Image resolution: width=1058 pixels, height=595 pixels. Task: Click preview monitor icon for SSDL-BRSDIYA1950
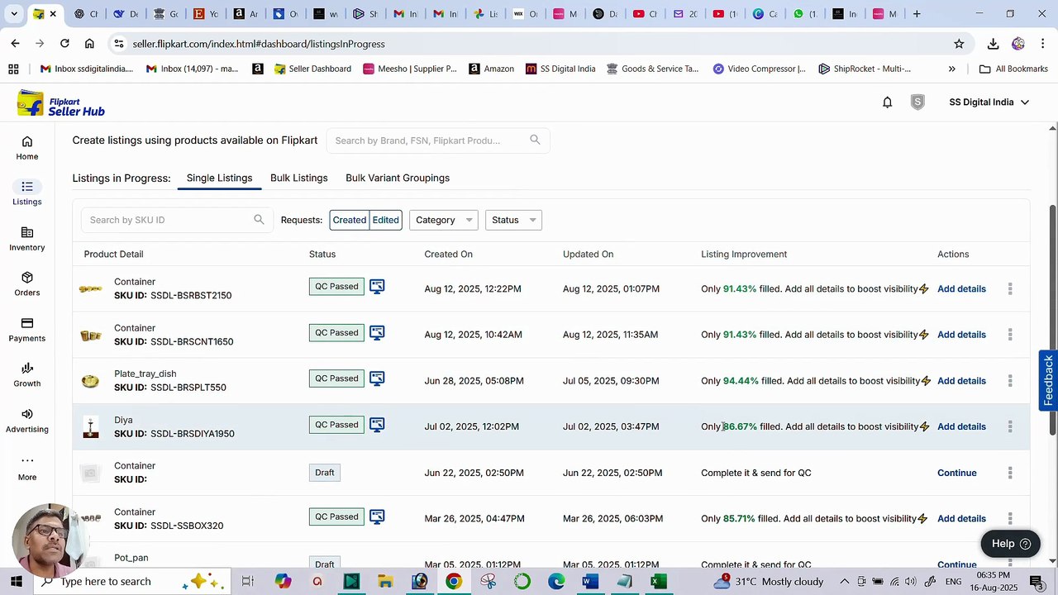(377, 425)
